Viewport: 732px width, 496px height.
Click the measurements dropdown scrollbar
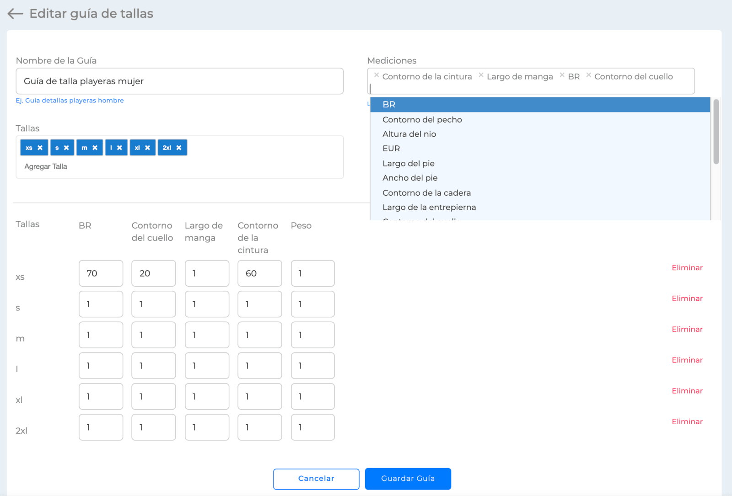[x=716, y=132]
